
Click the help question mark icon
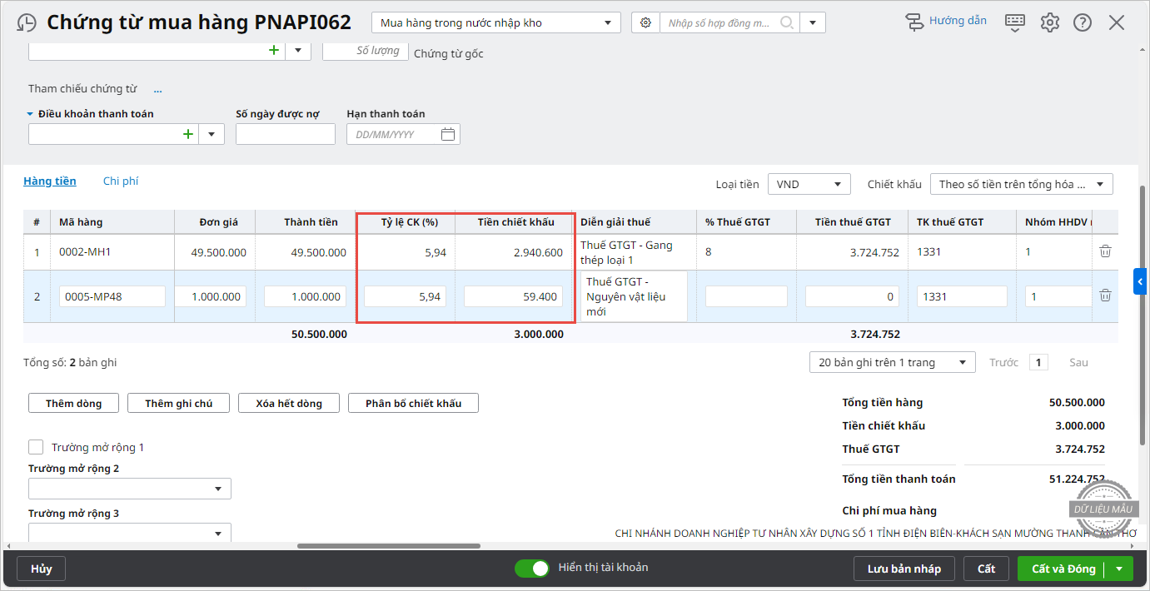click(x=1083, y=22)
